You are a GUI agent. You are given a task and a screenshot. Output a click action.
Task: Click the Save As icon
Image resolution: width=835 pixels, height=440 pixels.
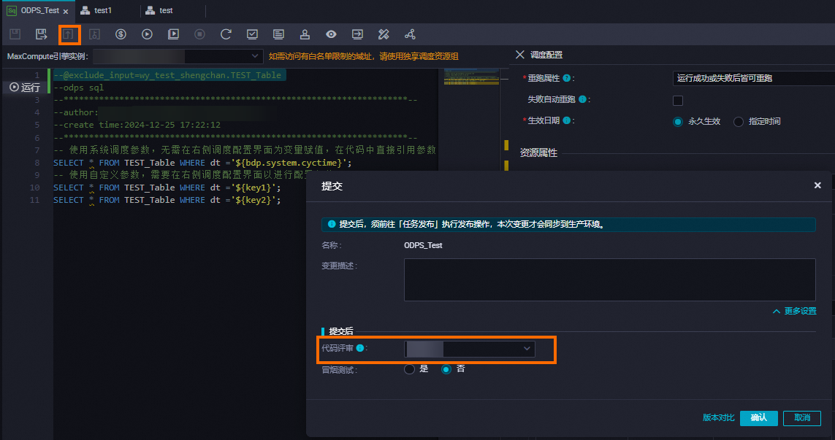click(41, 34)
